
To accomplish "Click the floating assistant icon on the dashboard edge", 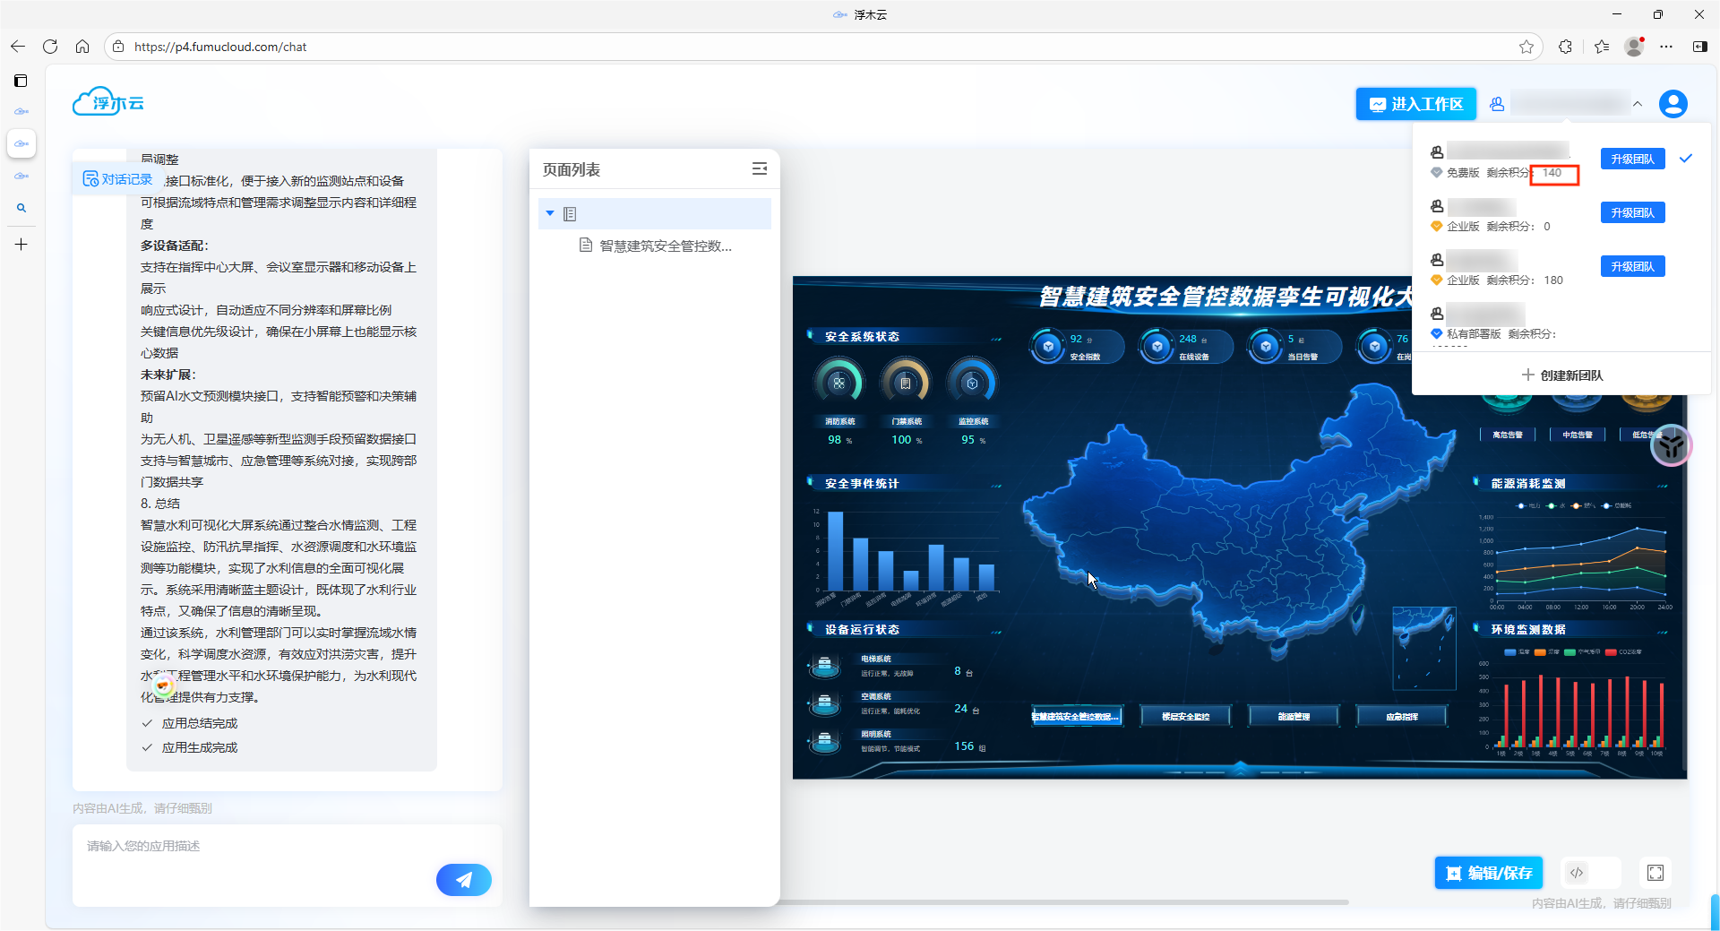I will (x=1670, y=445).
